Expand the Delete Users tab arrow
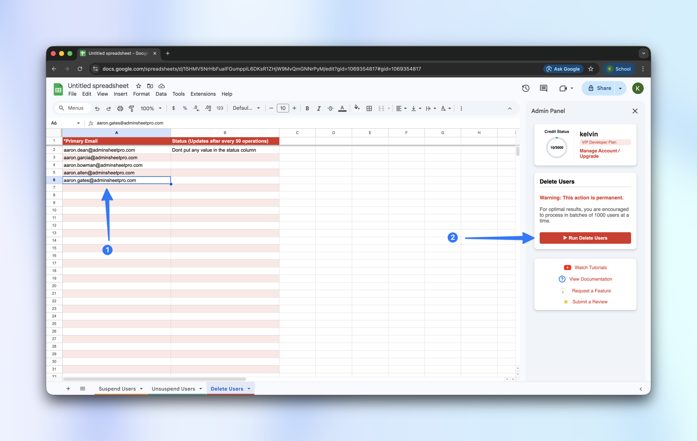The height and width of the screenshot is (441, 697). click(249, 389)
